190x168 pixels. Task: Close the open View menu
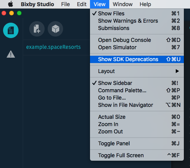click(x=100, y=4)
